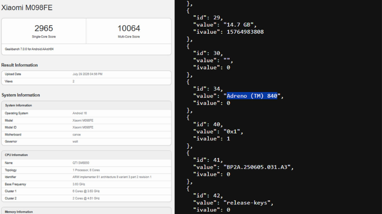382x214 pixels.
Task: Click the Identifier label
Action: coord(11,177)
